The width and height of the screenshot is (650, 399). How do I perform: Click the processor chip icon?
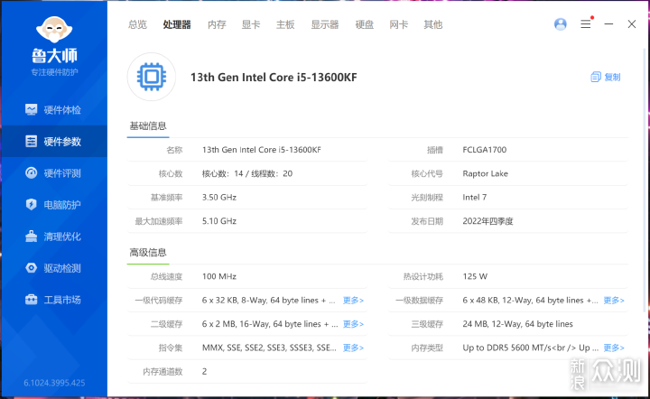pyautogui.click(x=152, y=77)
